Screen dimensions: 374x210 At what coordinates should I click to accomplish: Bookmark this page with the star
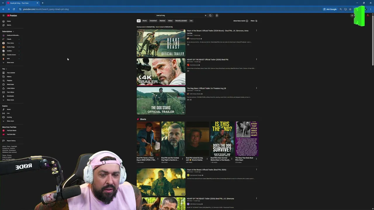[x=350, y=9]
